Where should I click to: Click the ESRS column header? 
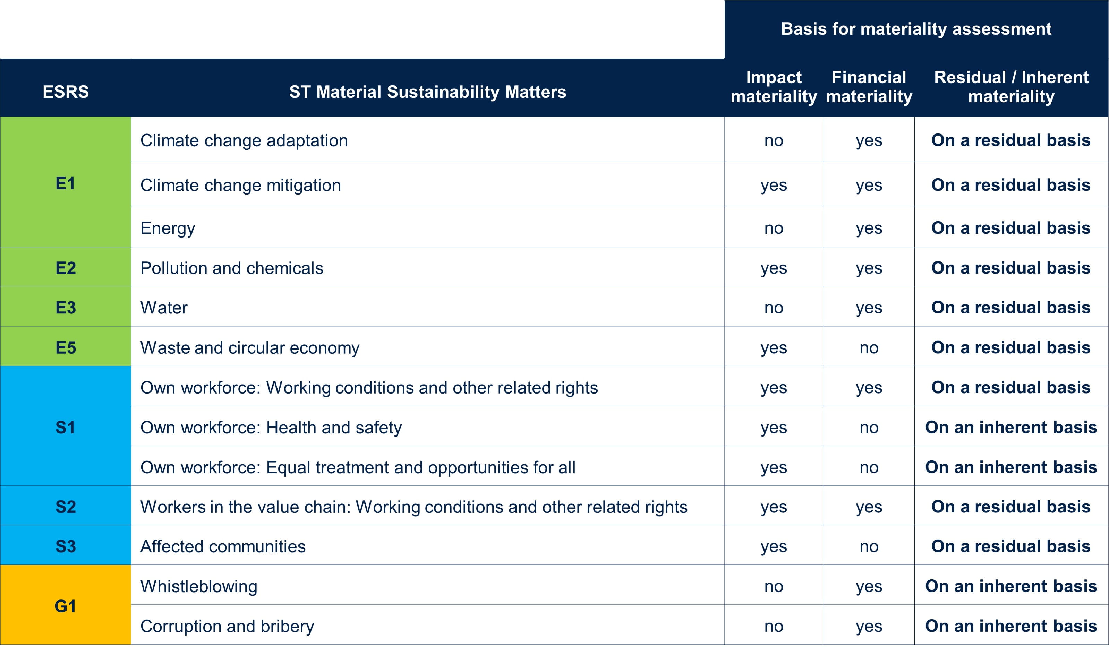click(66, 92)
